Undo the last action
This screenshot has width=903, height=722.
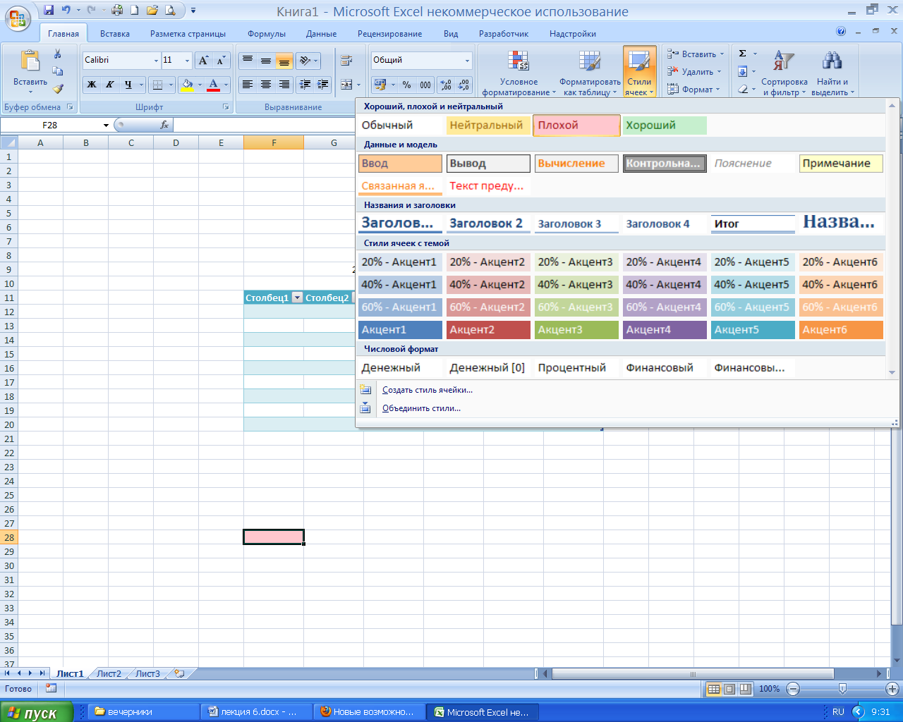[66, 11]
